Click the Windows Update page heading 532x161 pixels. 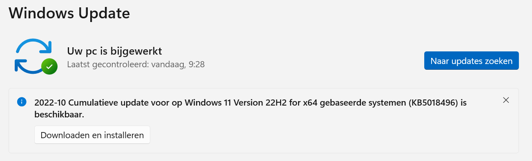coord(69,13)
